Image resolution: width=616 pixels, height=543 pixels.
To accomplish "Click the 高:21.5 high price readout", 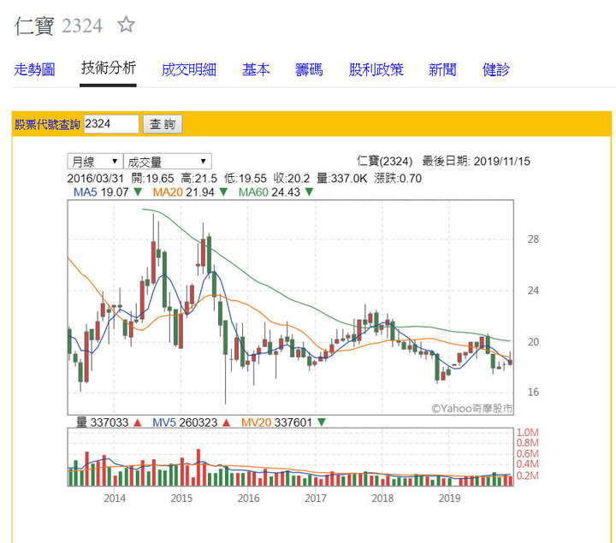I will click(x=198, y=179).
